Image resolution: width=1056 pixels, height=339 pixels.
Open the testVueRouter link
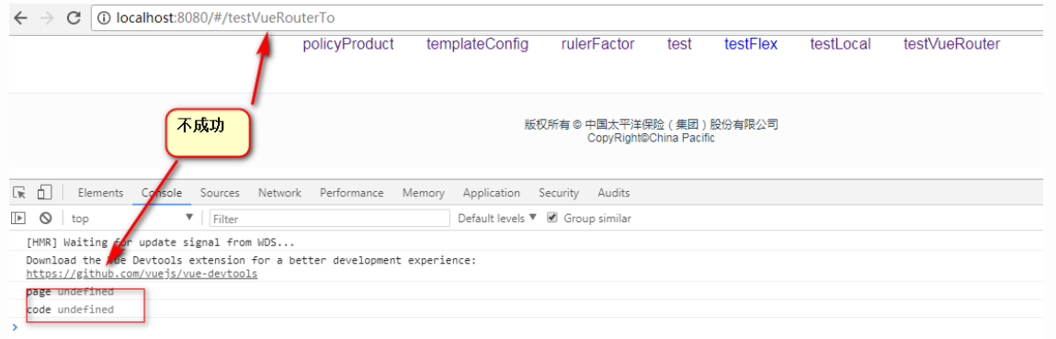coord(951,44)
